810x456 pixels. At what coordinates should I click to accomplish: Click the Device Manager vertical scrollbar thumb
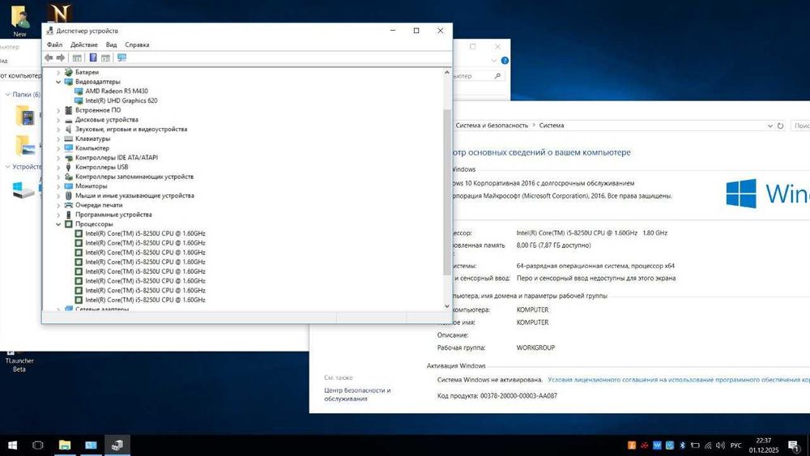[x=447, y=192]
